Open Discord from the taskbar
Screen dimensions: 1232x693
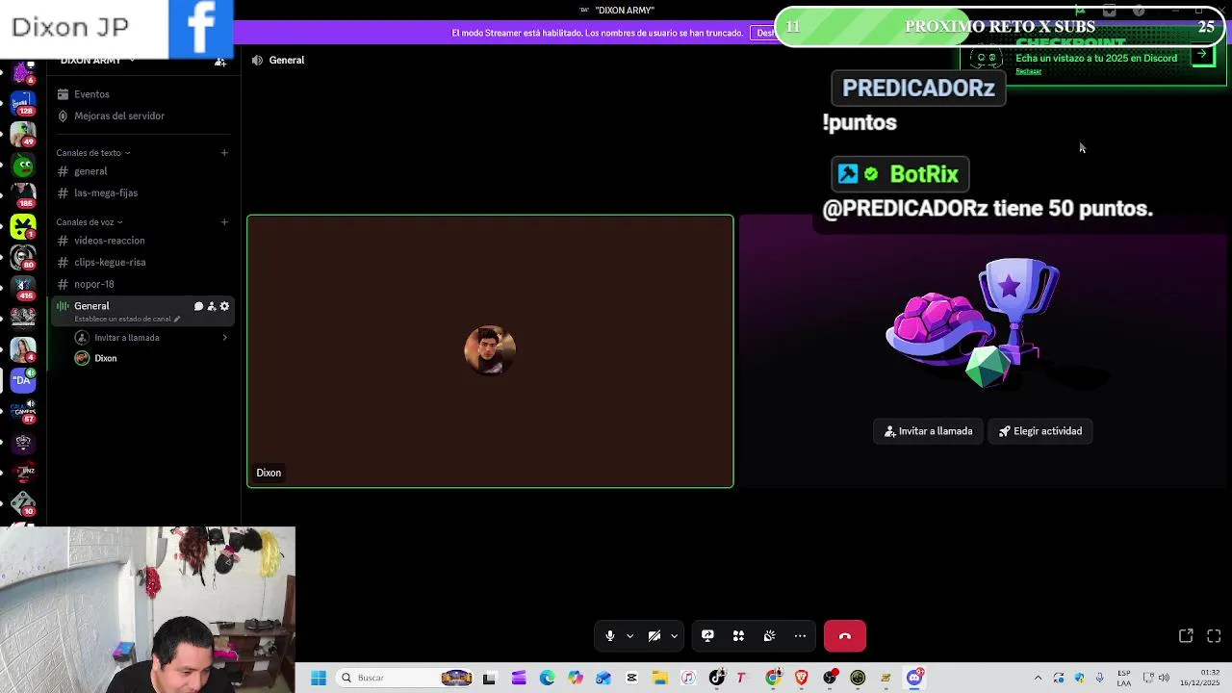(914, 678)
